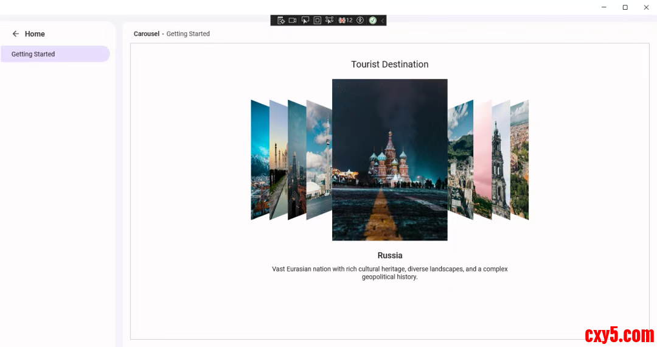Click the camera icon in debug toolbar
Screen dimensions: 657x347
293,20
